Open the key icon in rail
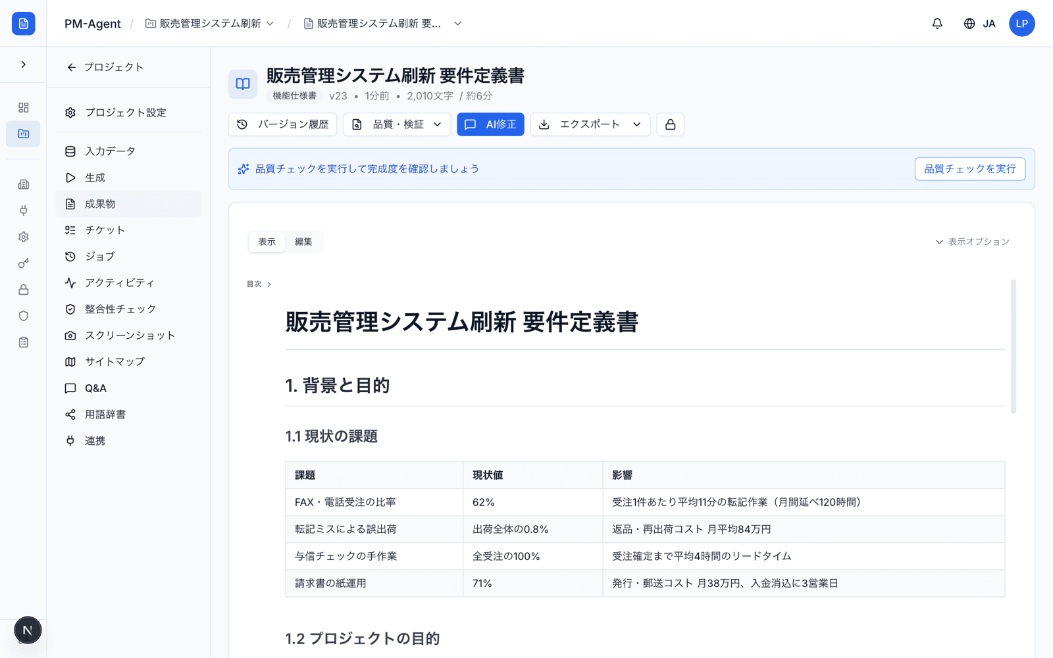 click(24, 263)
